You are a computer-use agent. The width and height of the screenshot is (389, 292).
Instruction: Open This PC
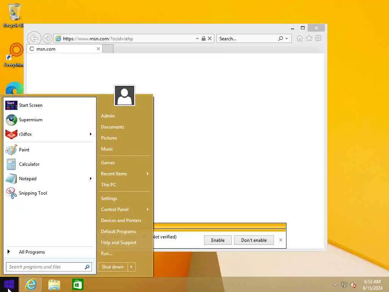(108, 185)
